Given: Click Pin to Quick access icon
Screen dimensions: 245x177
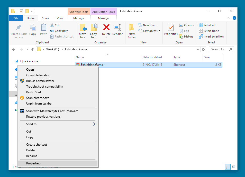Looking at the screenshot, I should coord(19,27).
